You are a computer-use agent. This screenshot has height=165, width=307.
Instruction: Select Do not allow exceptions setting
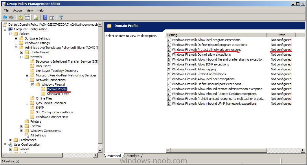201,55
